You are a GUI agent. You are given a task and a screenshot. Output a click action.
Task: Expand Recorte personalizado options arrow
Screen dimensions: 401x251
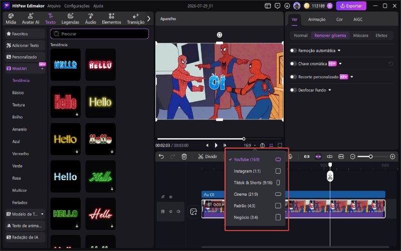click(x=352, y=77)
